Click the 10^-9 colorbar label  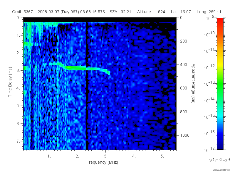tap(210, 18)
